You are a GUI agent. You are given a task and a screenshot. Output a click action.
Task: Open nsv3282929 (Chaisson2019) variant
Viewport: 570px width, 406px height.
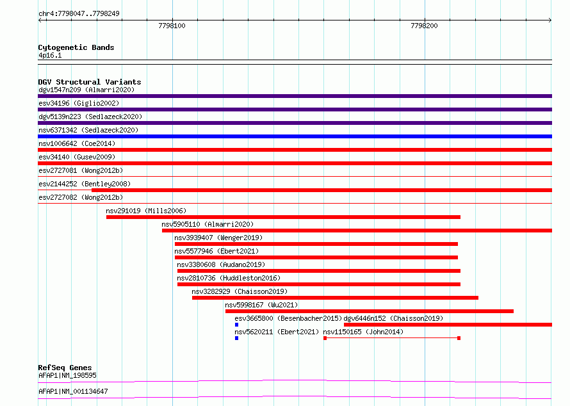[240, 291]
